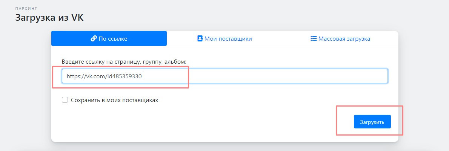Click the https://vk.com/id485359330 URL text

104,76
